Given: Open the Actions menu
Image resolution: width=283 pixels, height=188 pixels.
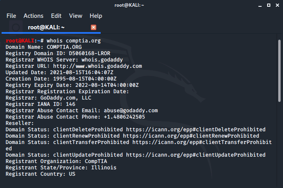Looking at the screenshot, I should 33,16.
